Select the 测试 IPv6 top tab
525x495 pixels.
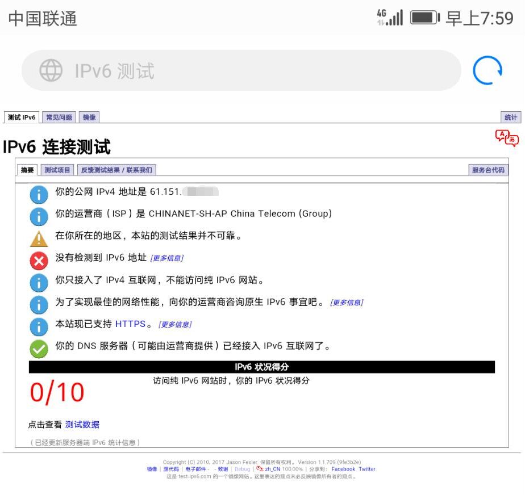click(22, 118)
